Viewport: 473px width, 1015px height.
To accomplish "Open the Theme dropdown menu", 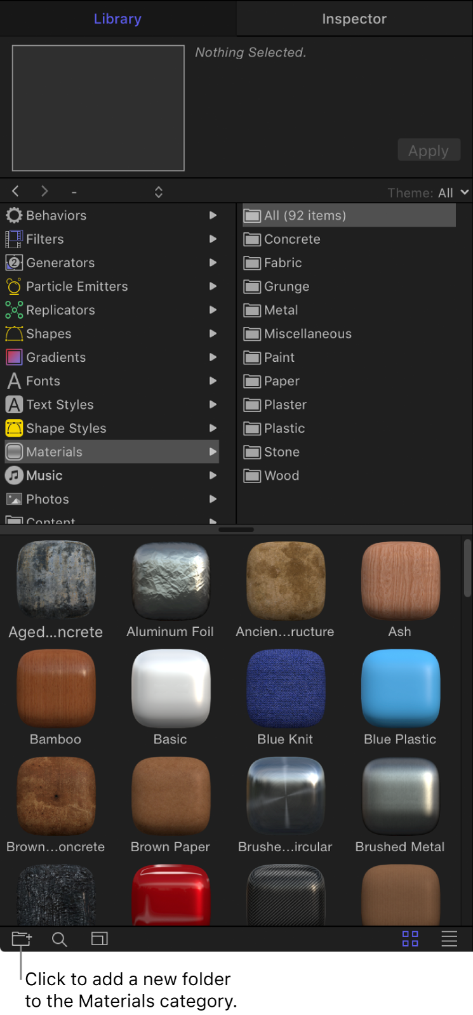I will (454, 192).
